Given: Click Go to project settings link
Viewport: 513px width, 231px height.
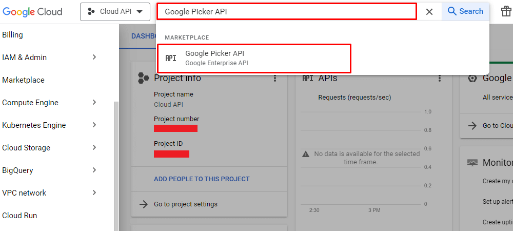Looking at the screenshot, I should (x=186, y=204).
